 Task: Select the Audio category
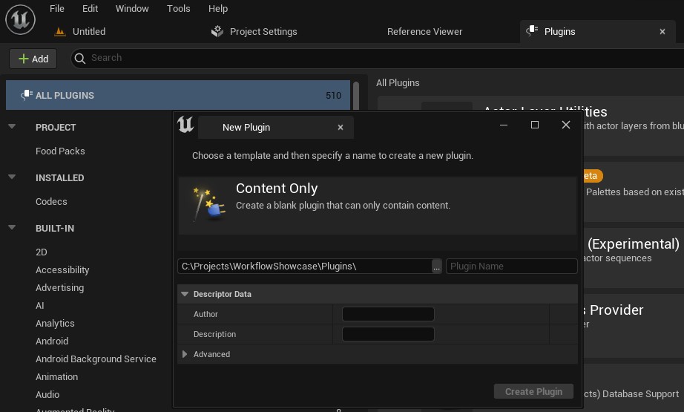click(47, 394)
